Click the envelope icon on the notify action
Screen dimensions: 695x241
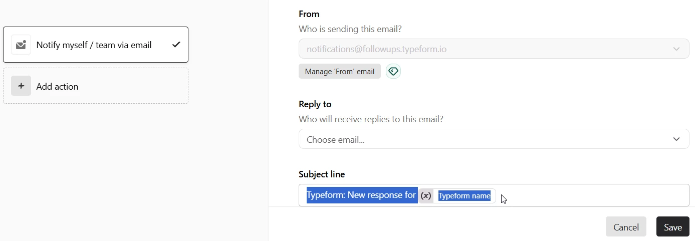coord(21,45)
